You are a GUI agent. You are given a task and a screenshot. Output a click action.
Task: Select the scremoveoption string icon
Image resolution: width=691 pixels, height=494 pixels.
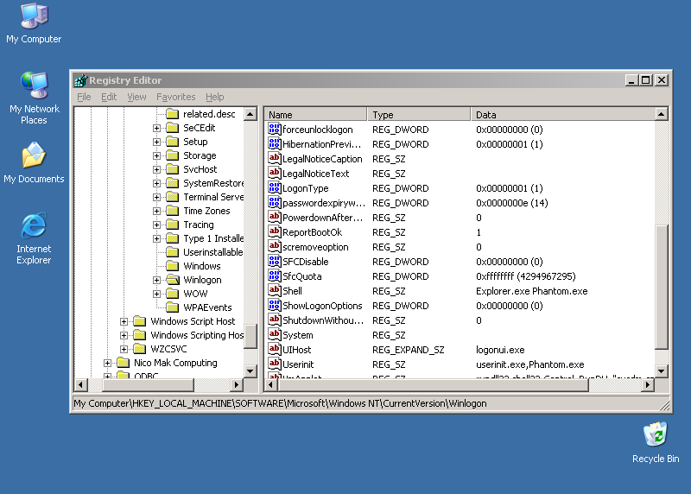click(274, 246)
